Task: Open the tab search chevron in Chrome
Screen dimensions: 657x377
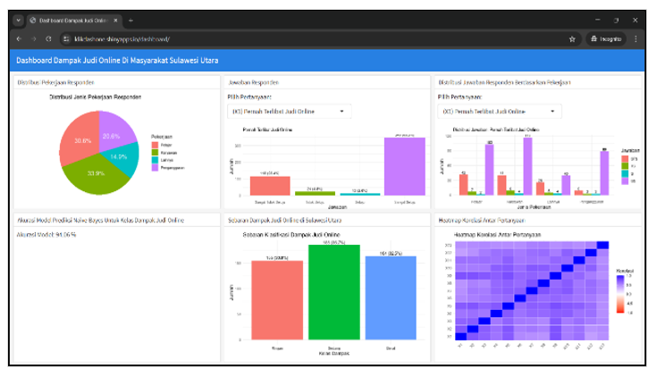Action: [x=19, y=20]
